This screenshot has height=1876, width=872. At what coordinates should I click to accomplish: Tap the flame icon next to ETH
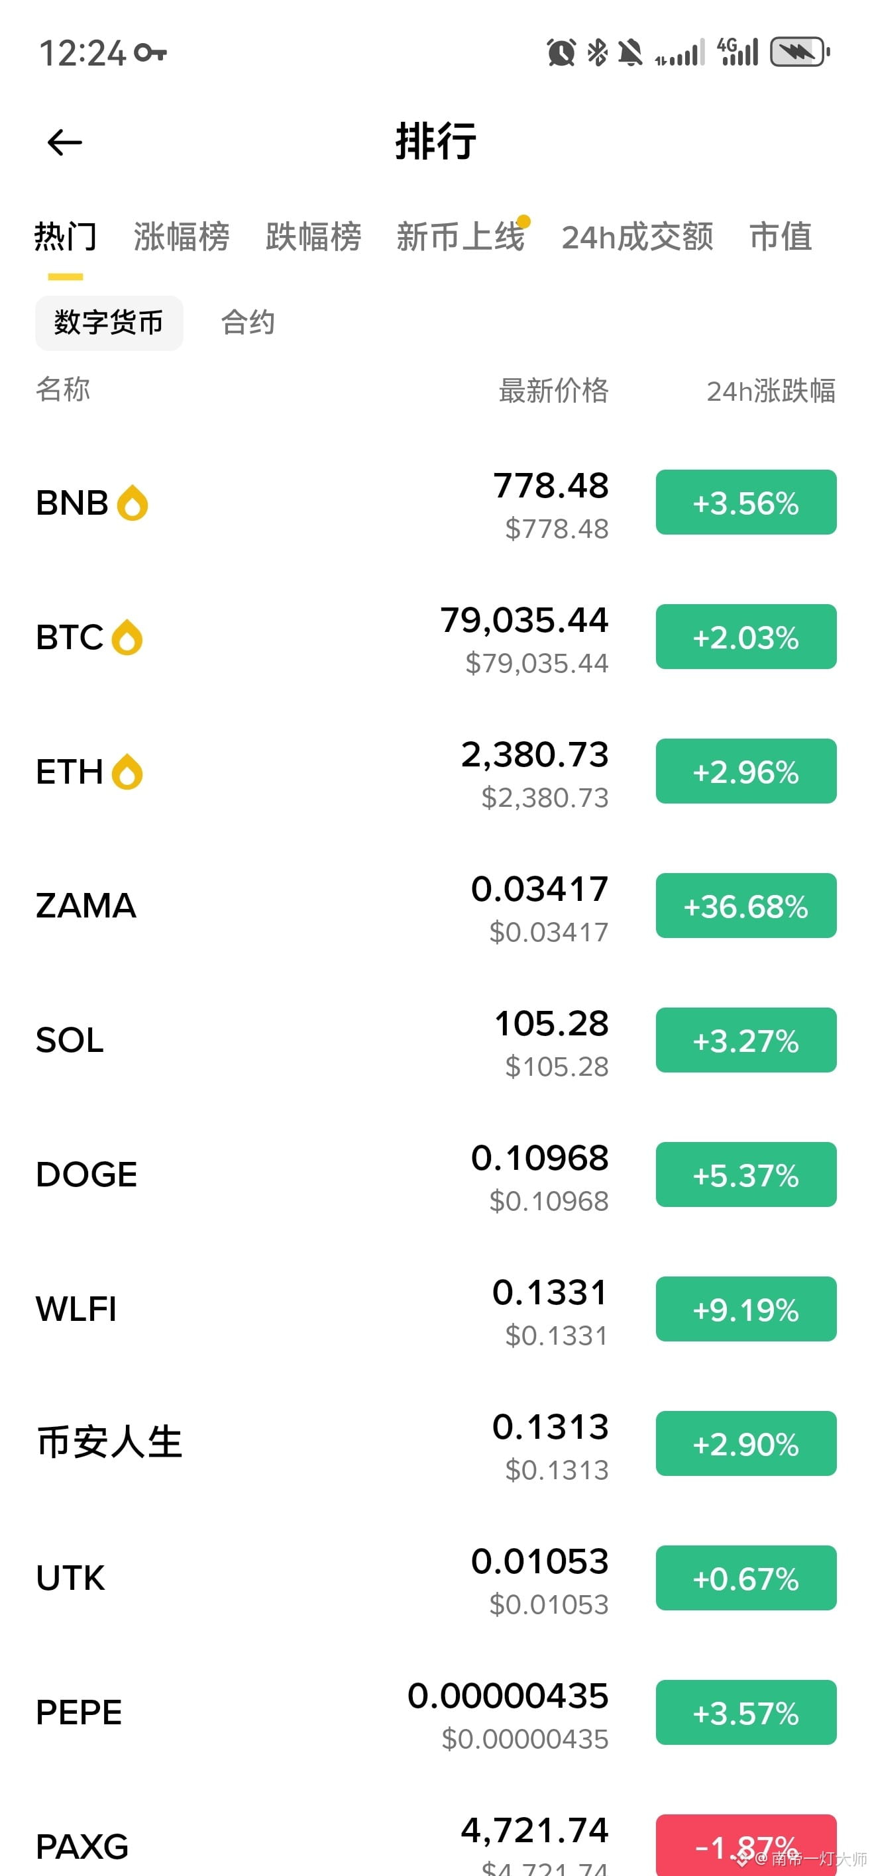click(127, 772)
